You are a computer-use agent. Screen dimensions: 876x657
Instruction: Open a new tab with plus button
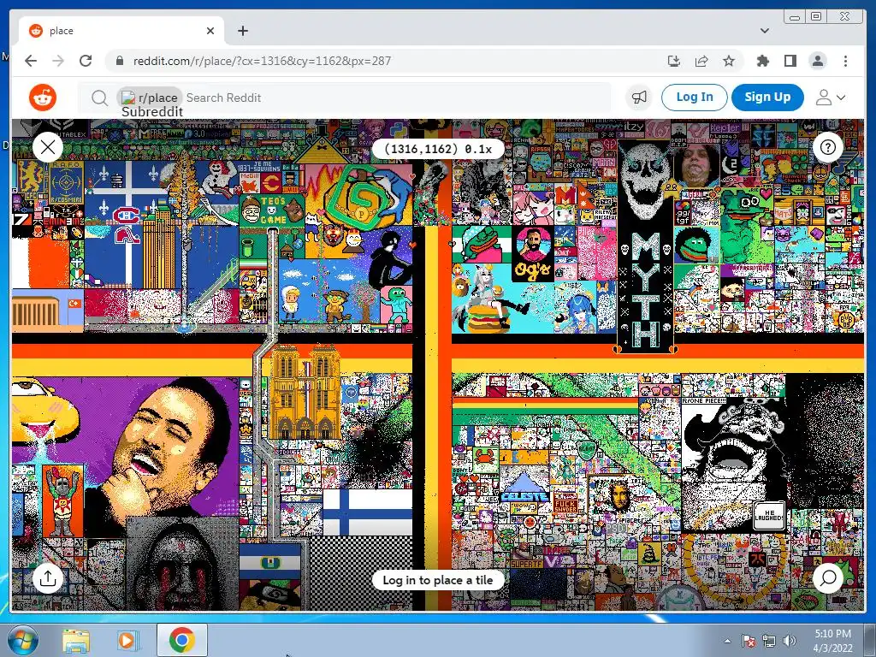click(x=242, y=31)
